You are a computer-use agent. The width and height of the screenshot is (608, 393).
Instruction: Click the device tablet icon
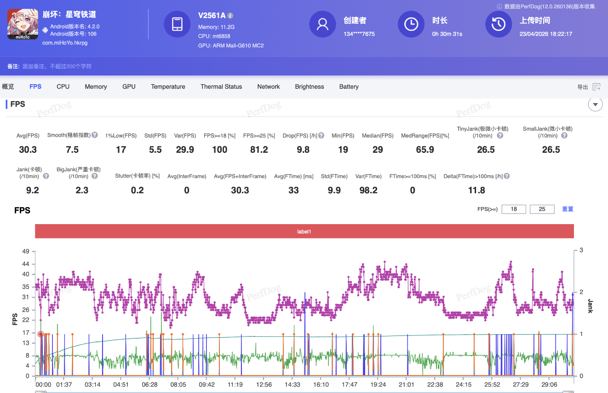(177, 24)
